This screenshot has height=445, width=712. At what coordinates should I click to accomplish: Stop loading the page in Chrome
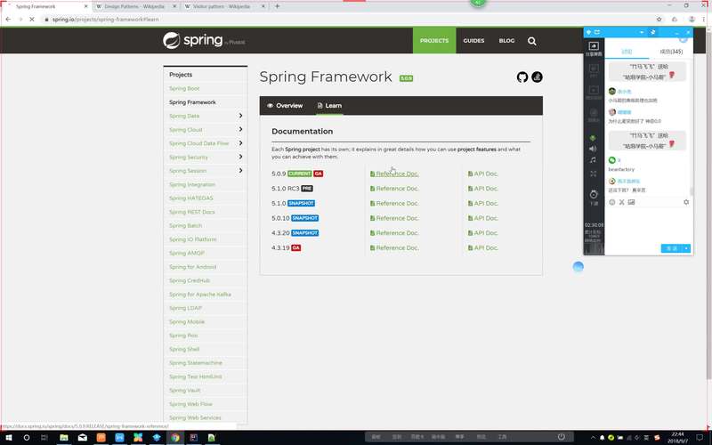32,19
